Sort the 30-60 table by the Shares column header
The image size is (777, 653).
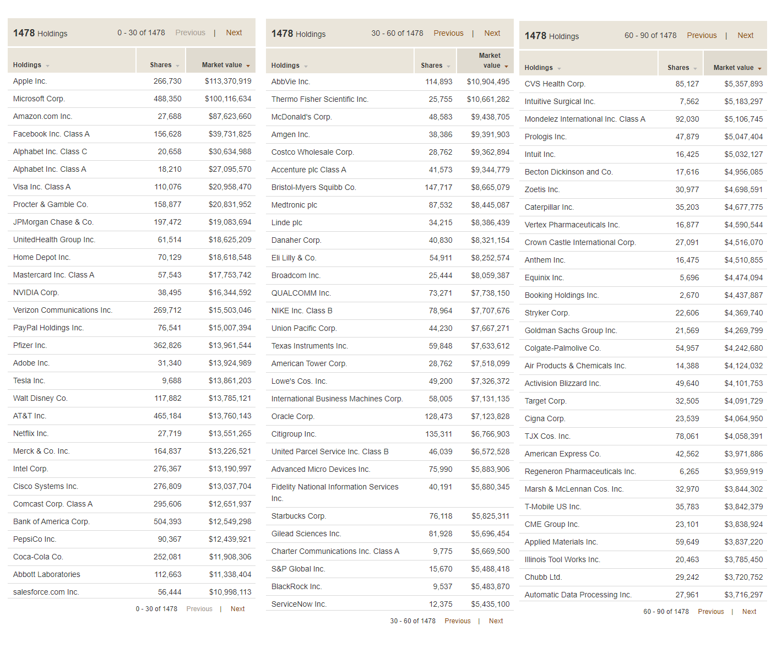click(x=431, y=66)
